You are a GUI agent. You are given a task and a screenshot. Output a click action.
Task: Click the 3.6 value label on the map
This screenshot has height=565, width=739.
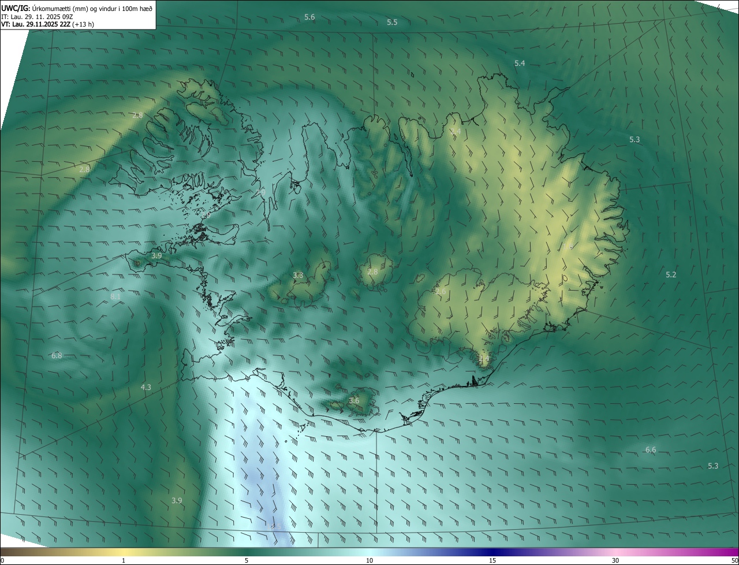[354, 400]
